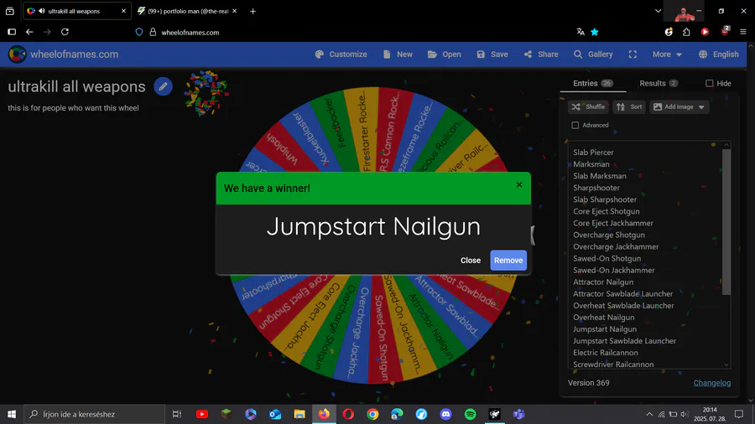Open the Changelog link
755x424 pixels.
pos(711,383)
